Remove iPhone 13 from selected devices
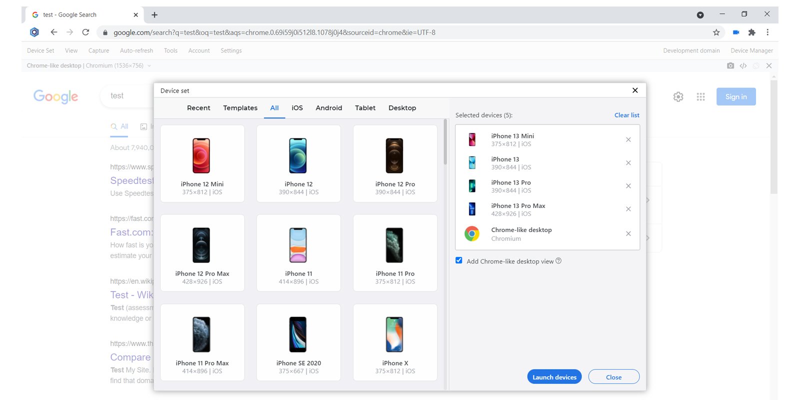The image size is (800, 400). [628, 163]
